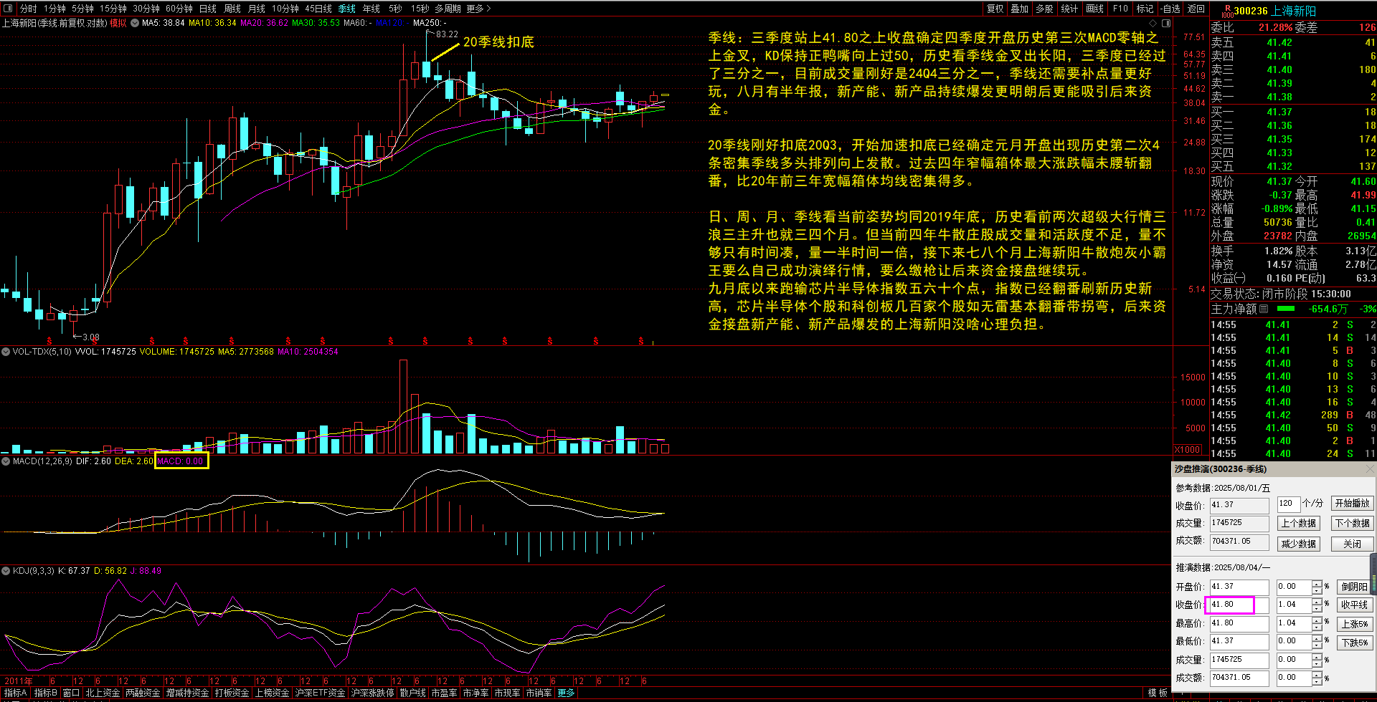The width and height of the screenshot is (1377, 702).
Task: Click the simulated 成交量 input at dialog bottom
Action: (1239, 660)
